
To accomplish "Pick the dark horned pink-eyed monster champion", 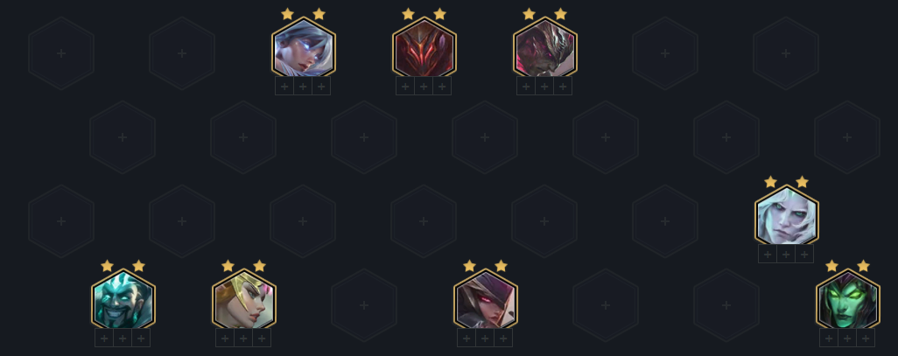I will coord(545,47).
